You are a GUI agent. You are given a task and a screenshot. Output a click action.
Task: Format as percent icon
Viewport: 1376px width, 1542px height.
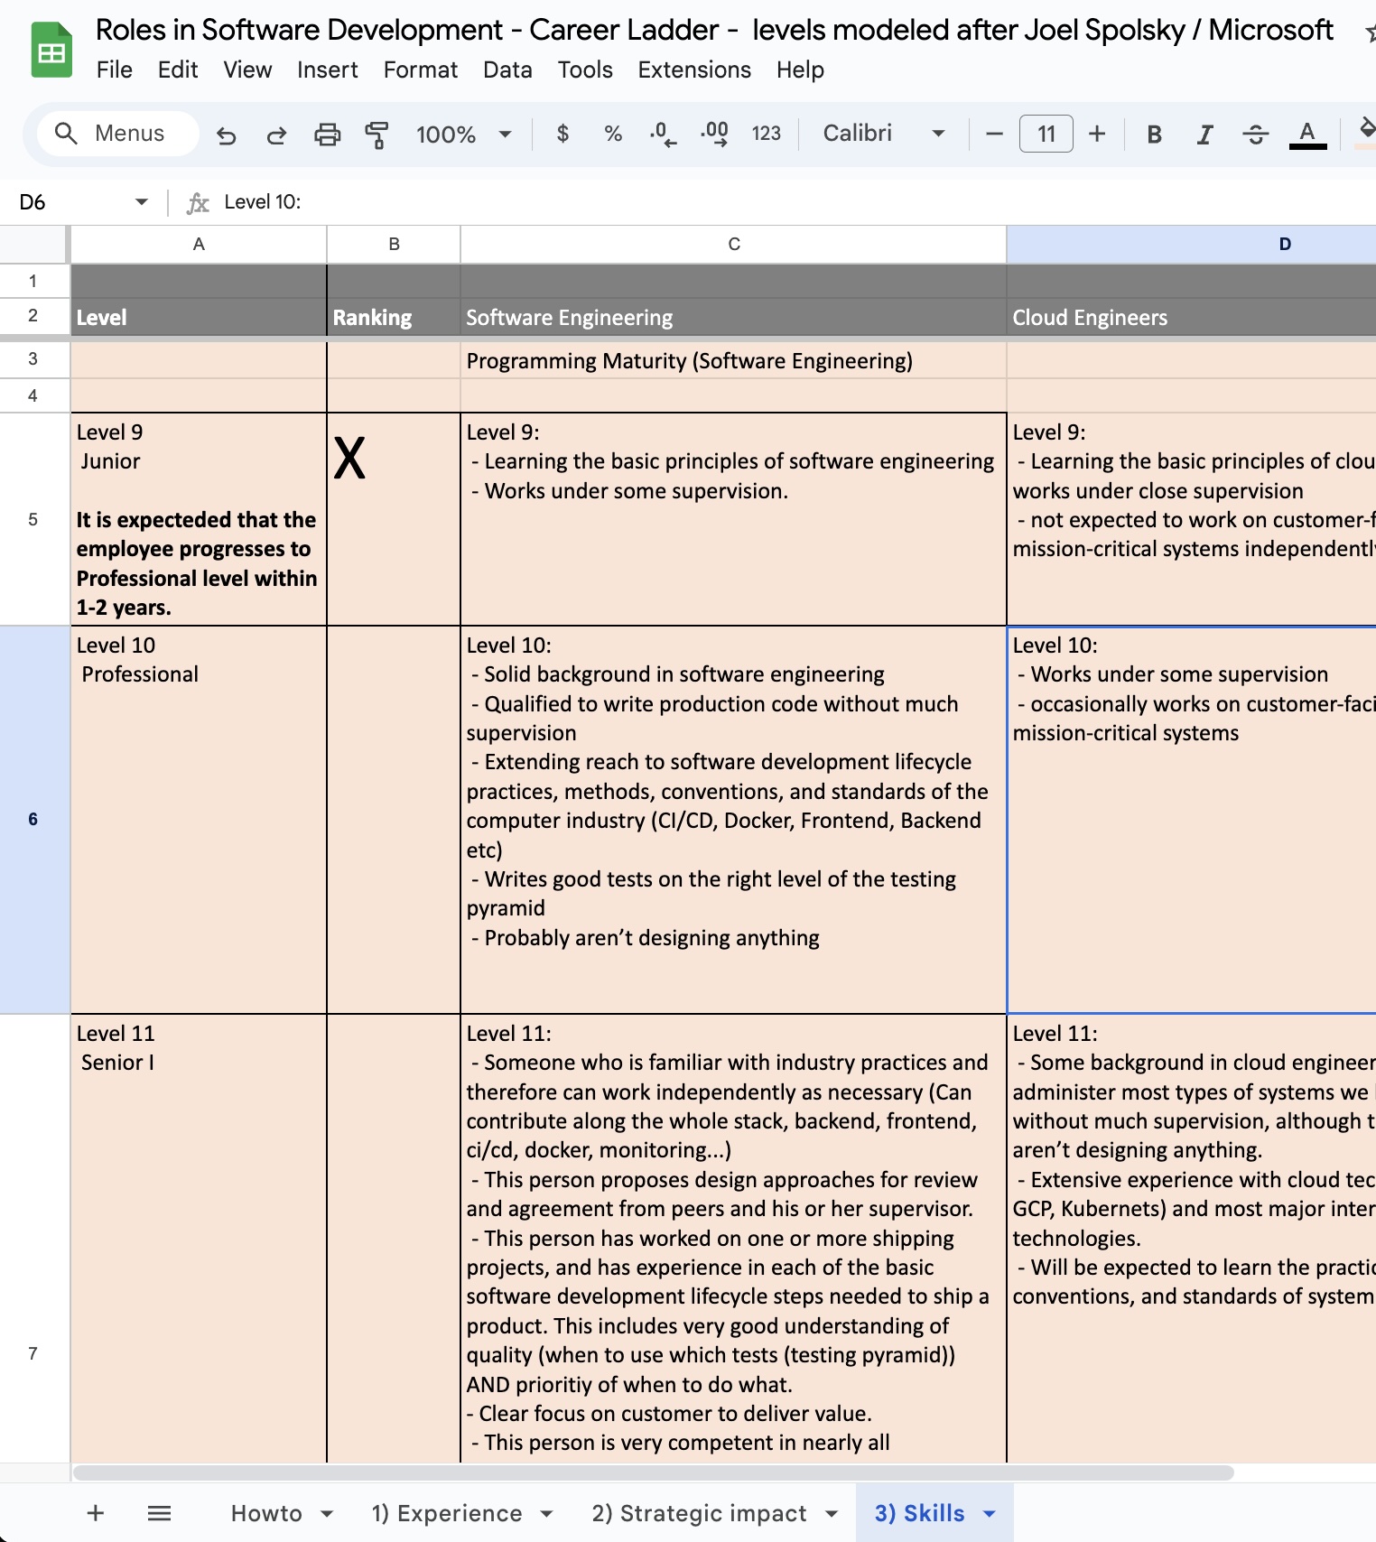point(613,134)
